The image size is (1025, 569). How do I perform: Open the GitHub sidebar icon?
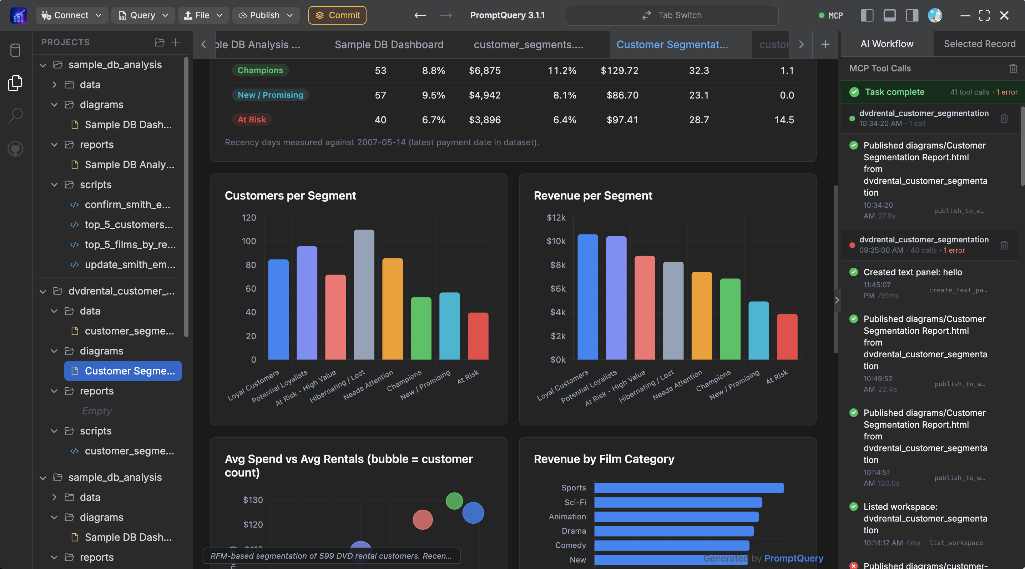click(15, 149)
